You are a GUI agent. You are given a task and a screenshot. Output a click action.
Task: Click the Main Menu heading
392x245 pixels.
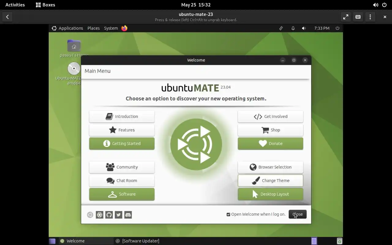coord(97,71)
